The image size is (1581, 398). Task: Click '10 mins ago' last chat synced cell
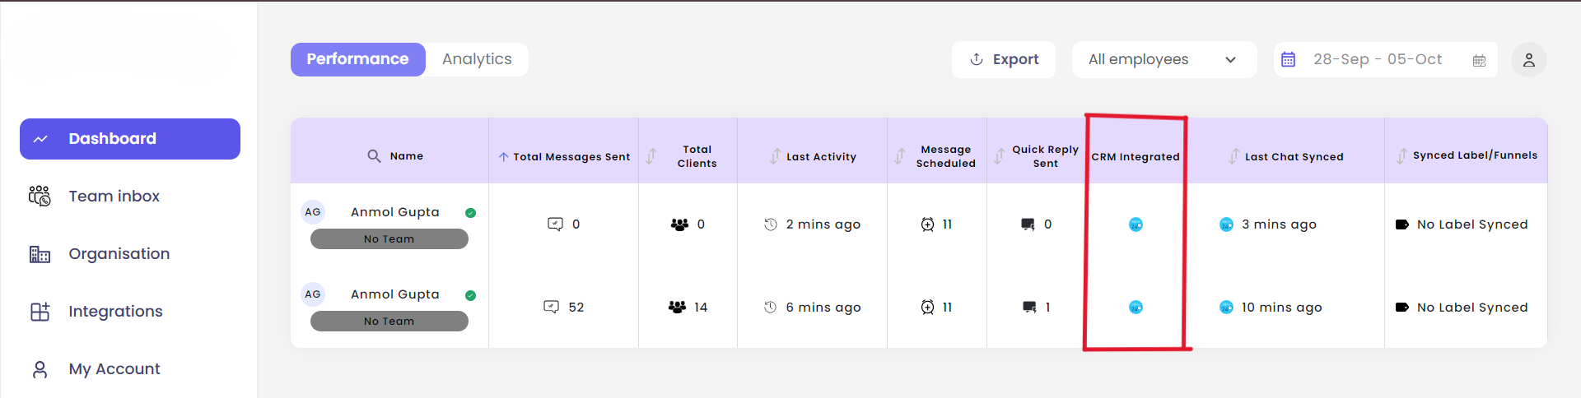tap(1282, 308)
